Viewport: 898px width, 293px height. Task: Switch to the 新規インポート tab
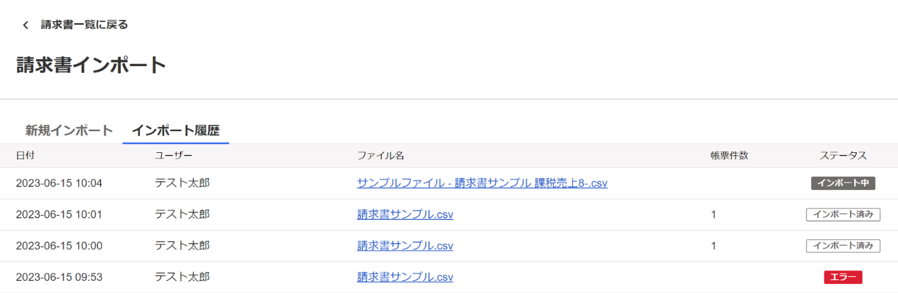coord(69,131)
